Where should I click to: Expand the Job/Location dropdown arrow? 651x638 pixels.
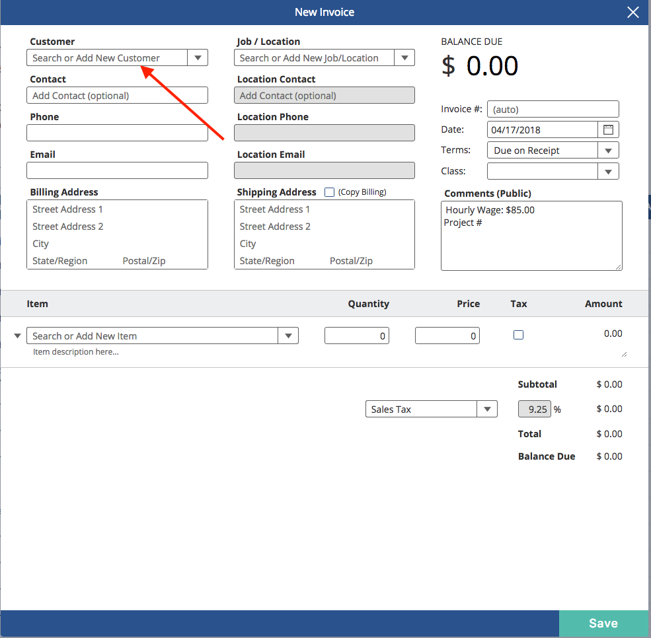(404, 57)
